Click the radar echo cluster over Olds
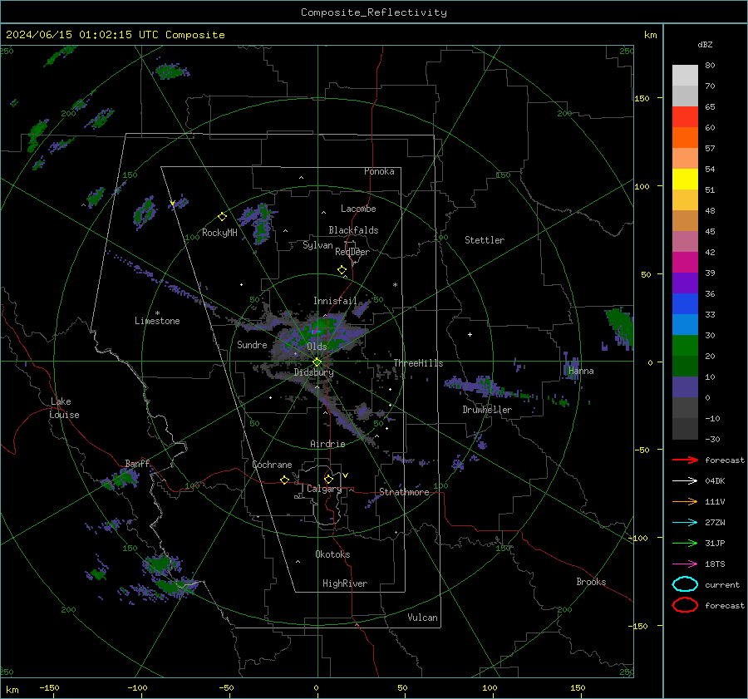Viewport: 748px width, 699px height. click(318, 334)
